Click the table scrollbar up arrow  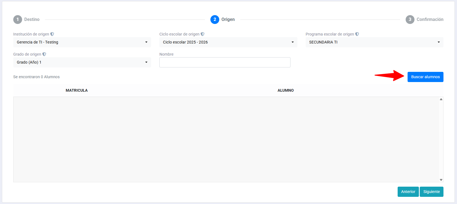tap(441, 99)
